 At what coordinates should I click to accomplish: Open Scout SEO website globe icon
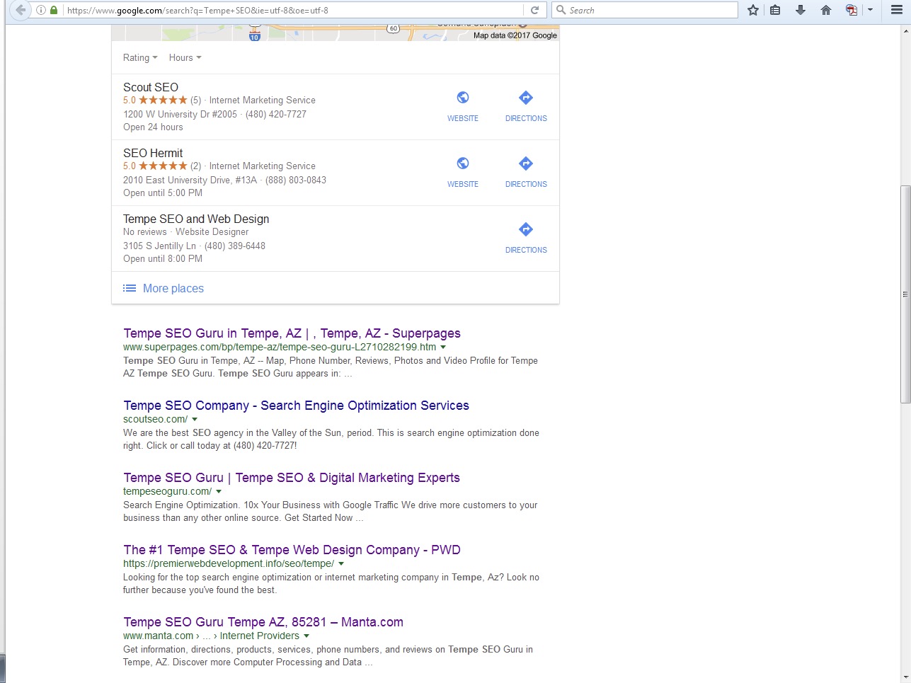[463, 98]
